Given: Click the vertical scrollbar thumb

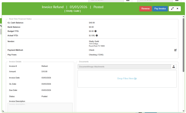Looking at the screenshot, I should coord(184,44).
